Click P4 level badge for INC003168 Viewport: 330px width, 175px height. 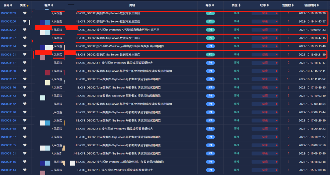[x=210, y=129]
